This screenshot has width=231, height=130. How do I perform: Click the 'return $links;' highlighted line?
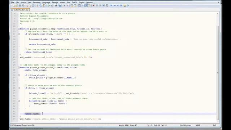[x=32, y=114]
